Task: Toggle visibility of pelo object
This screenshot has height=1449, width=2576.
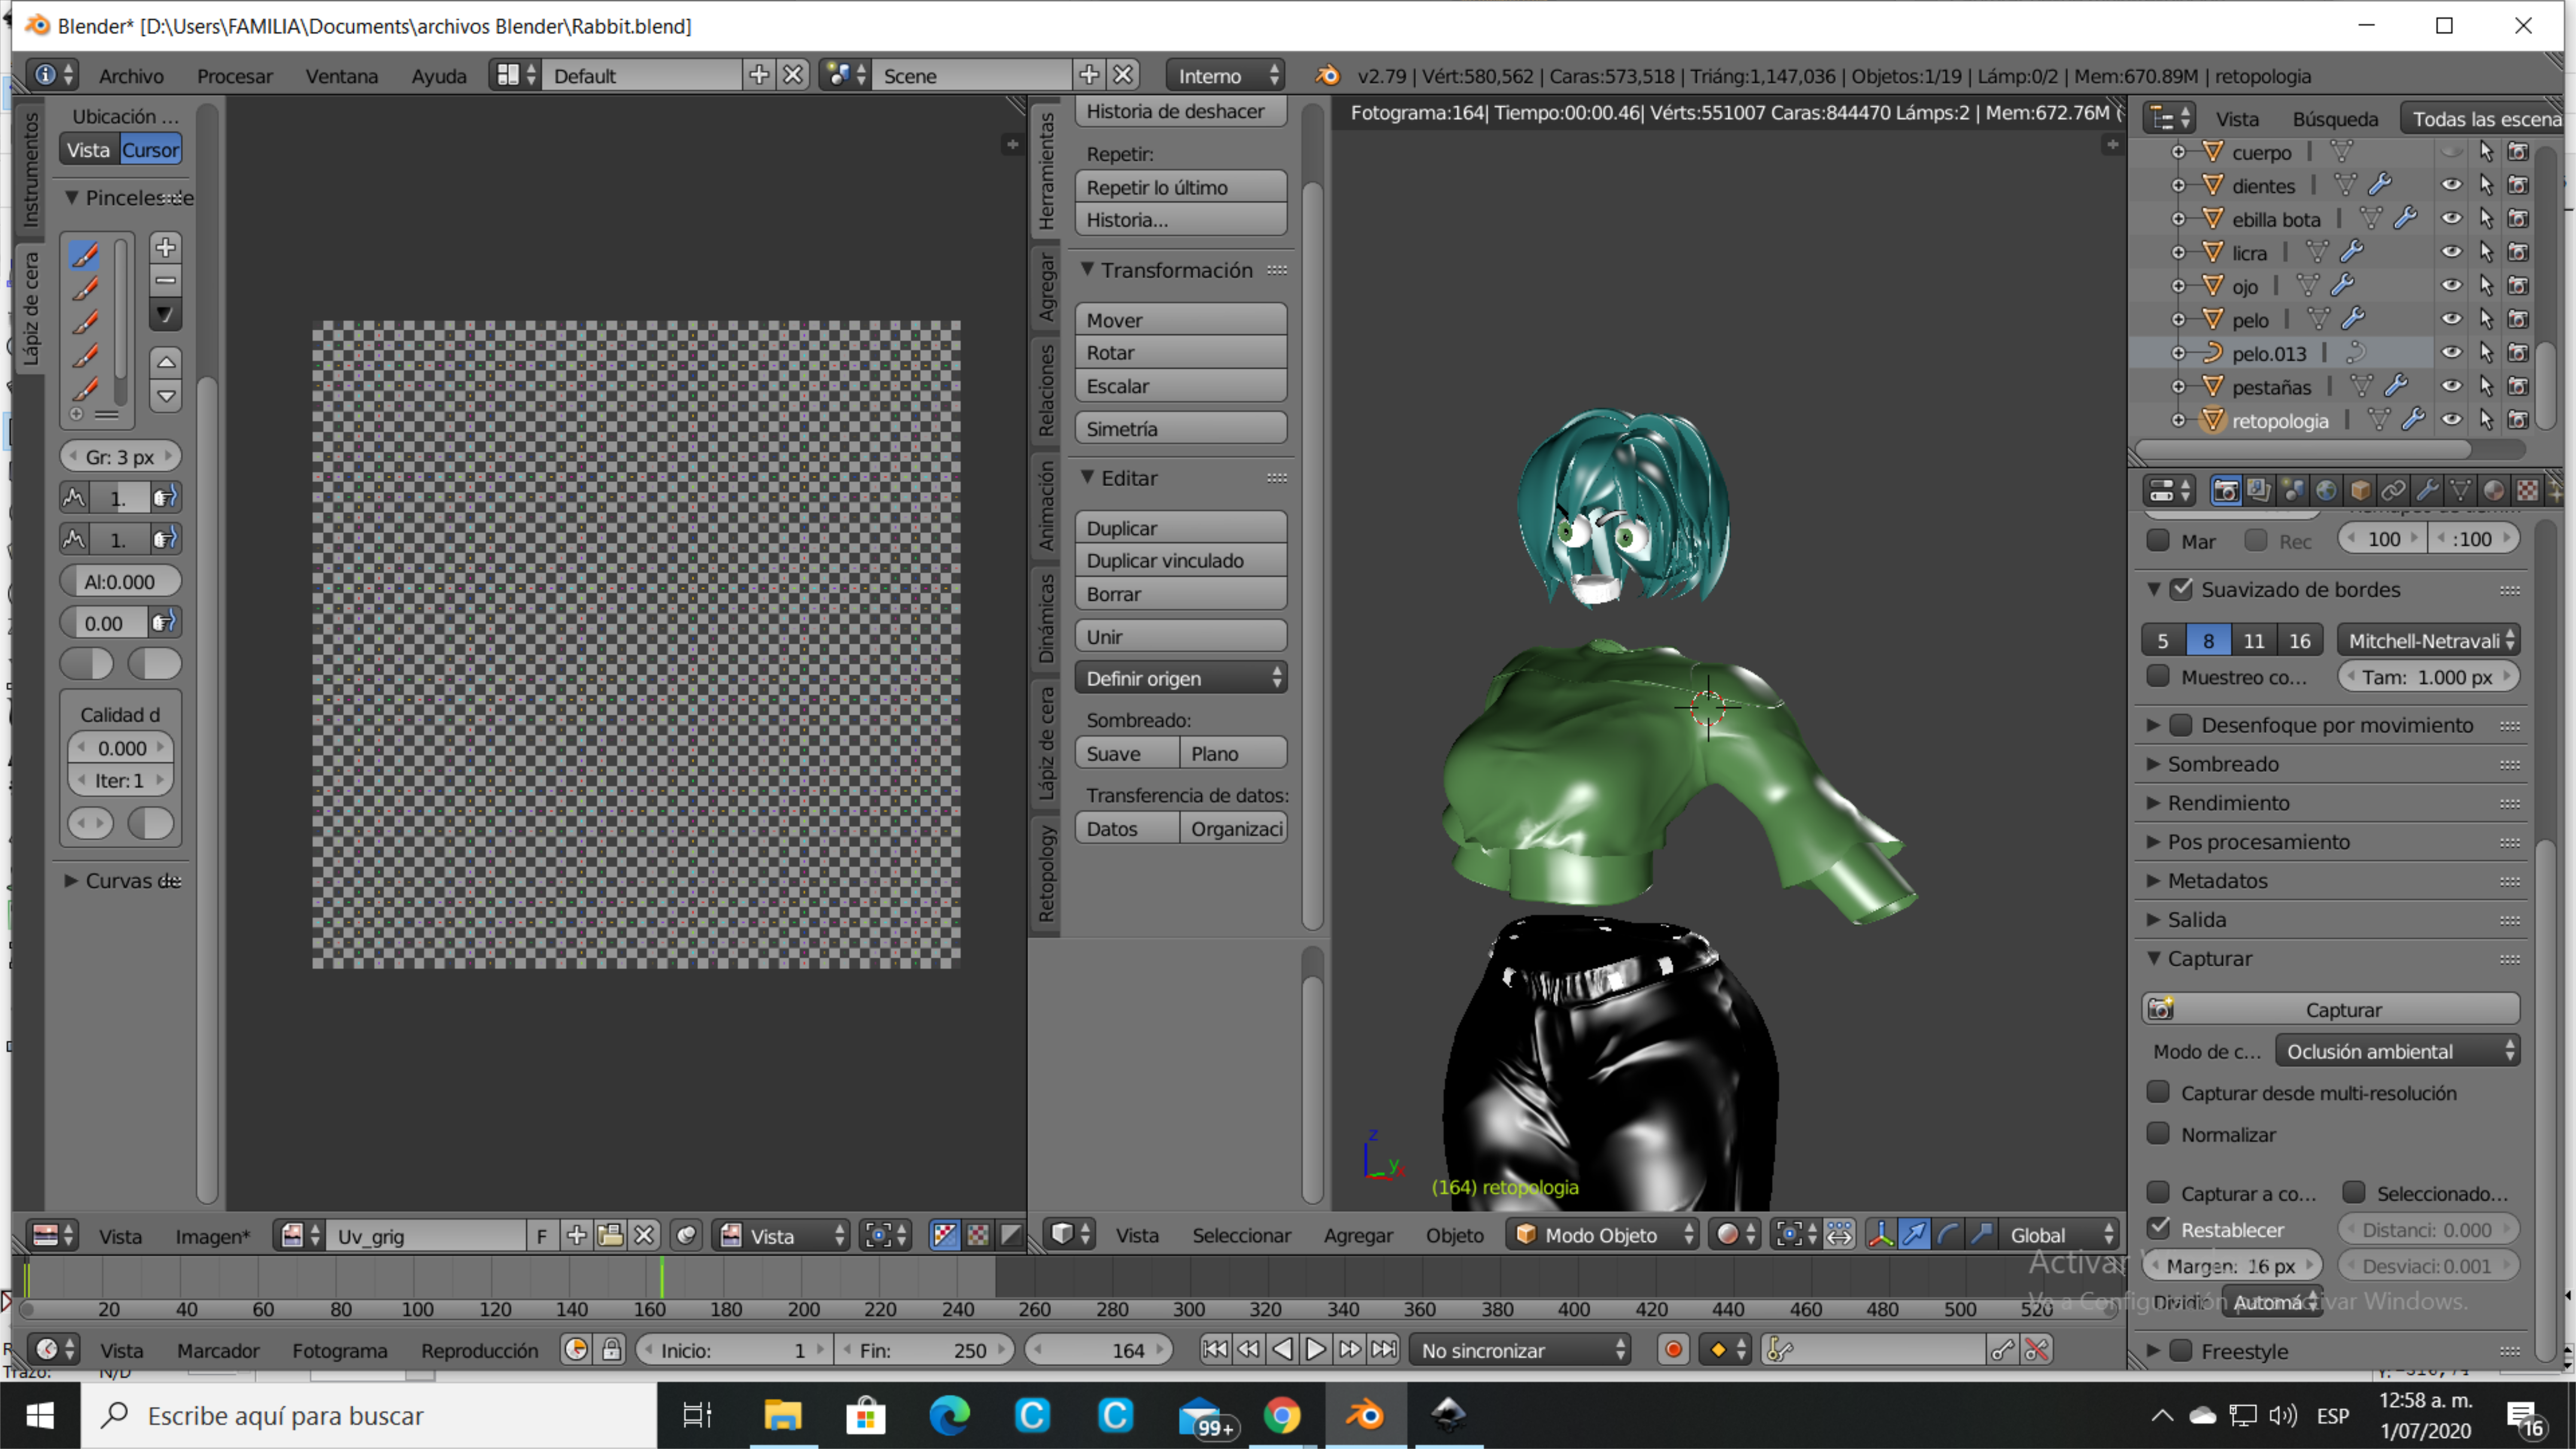Action: [x=2451, y=320]
